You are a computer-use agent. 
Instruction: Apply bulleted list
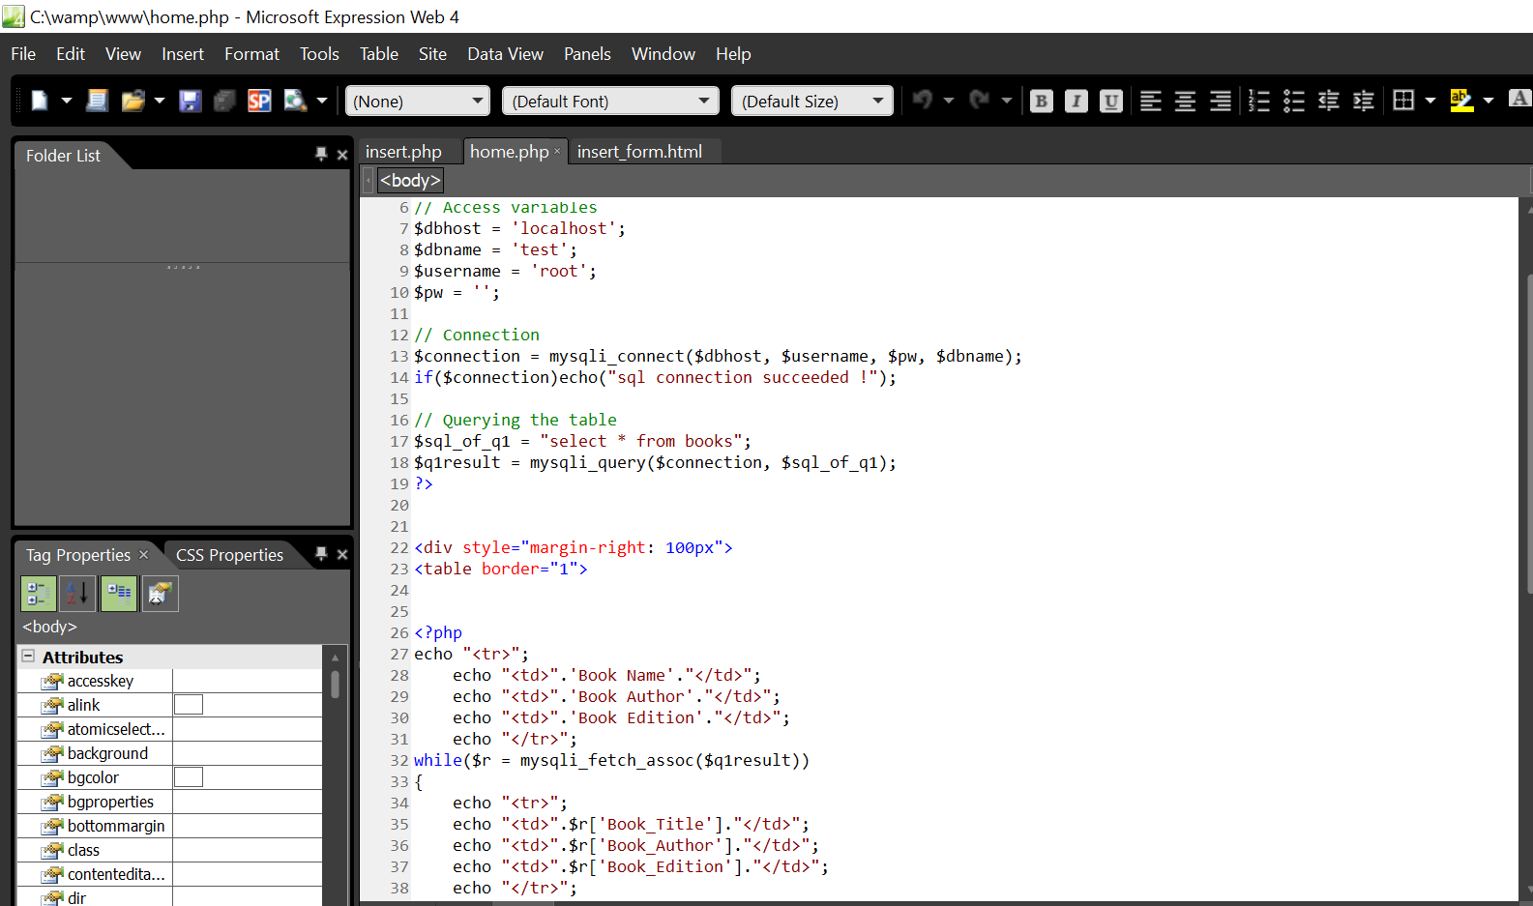1294,101
